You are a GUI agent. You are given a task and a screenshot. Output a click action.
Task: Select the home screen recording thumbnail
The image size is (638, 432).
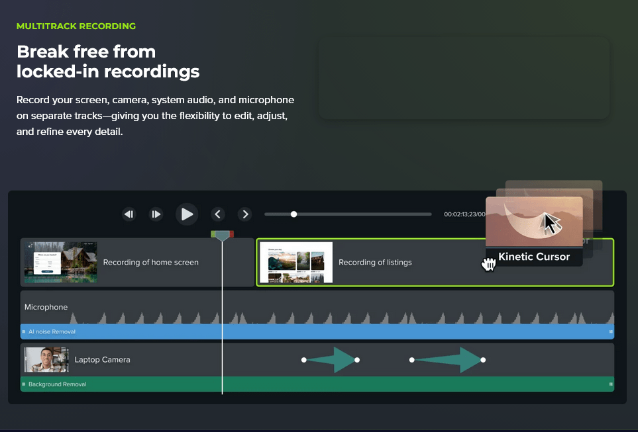(61, 263)
